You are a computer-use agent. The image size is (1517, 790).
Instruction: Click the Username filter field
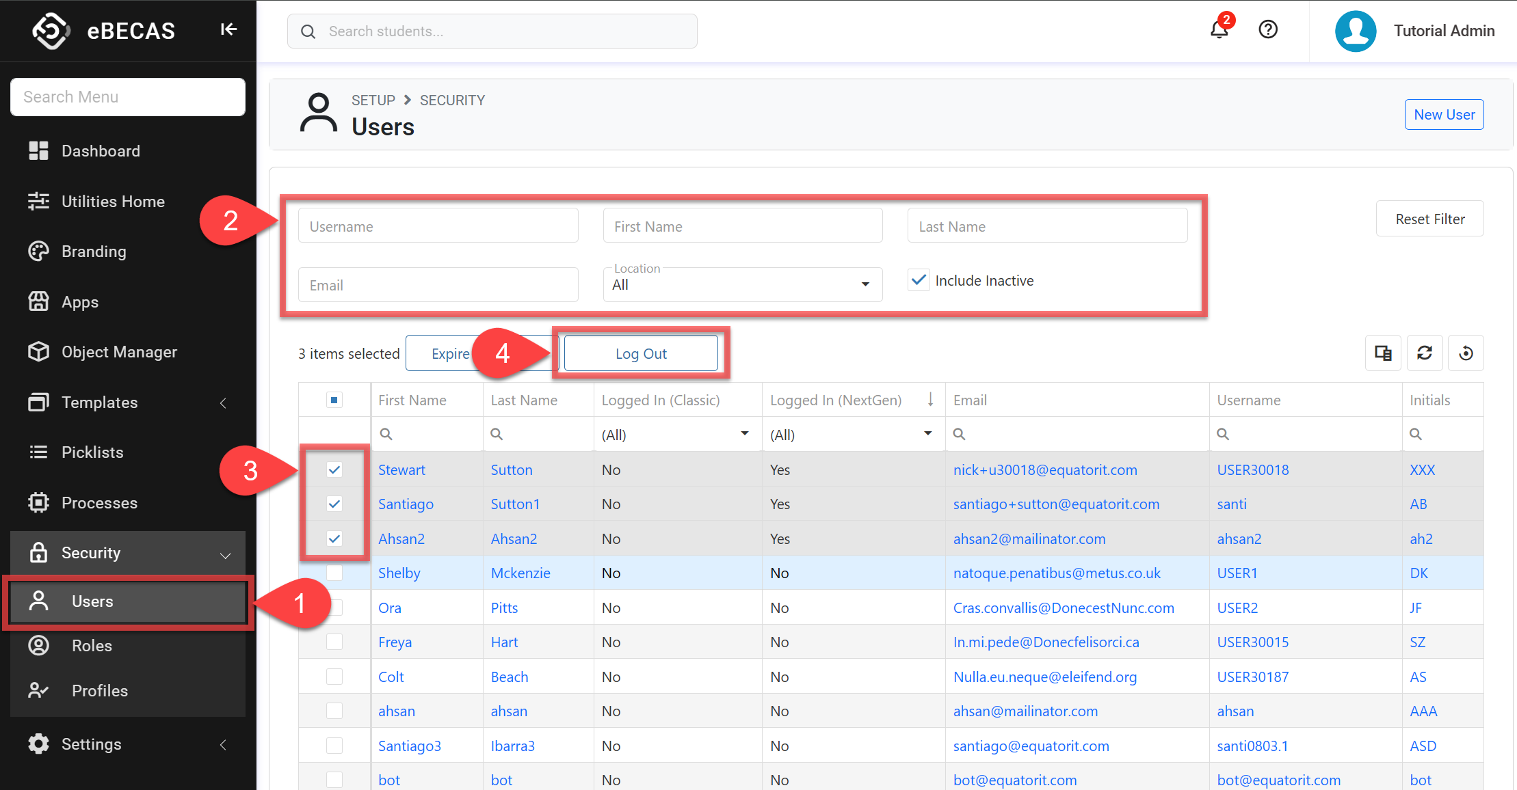[438, 226]
